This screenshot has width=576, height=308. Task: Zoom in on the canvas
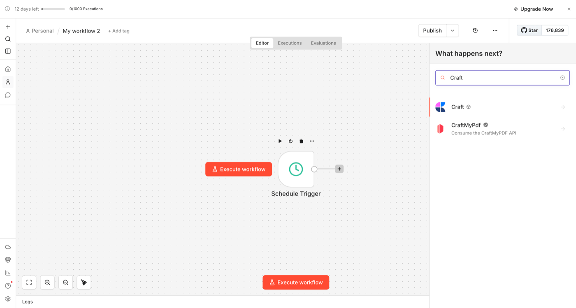pos(47,283)
